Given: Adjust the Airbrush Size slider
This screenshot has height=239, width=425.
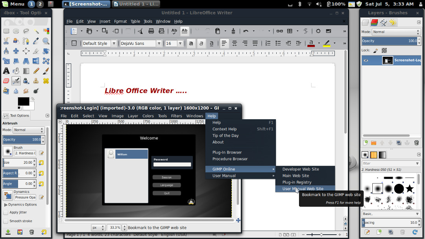Looking at the screenshot, I should (x=18, y=163).
